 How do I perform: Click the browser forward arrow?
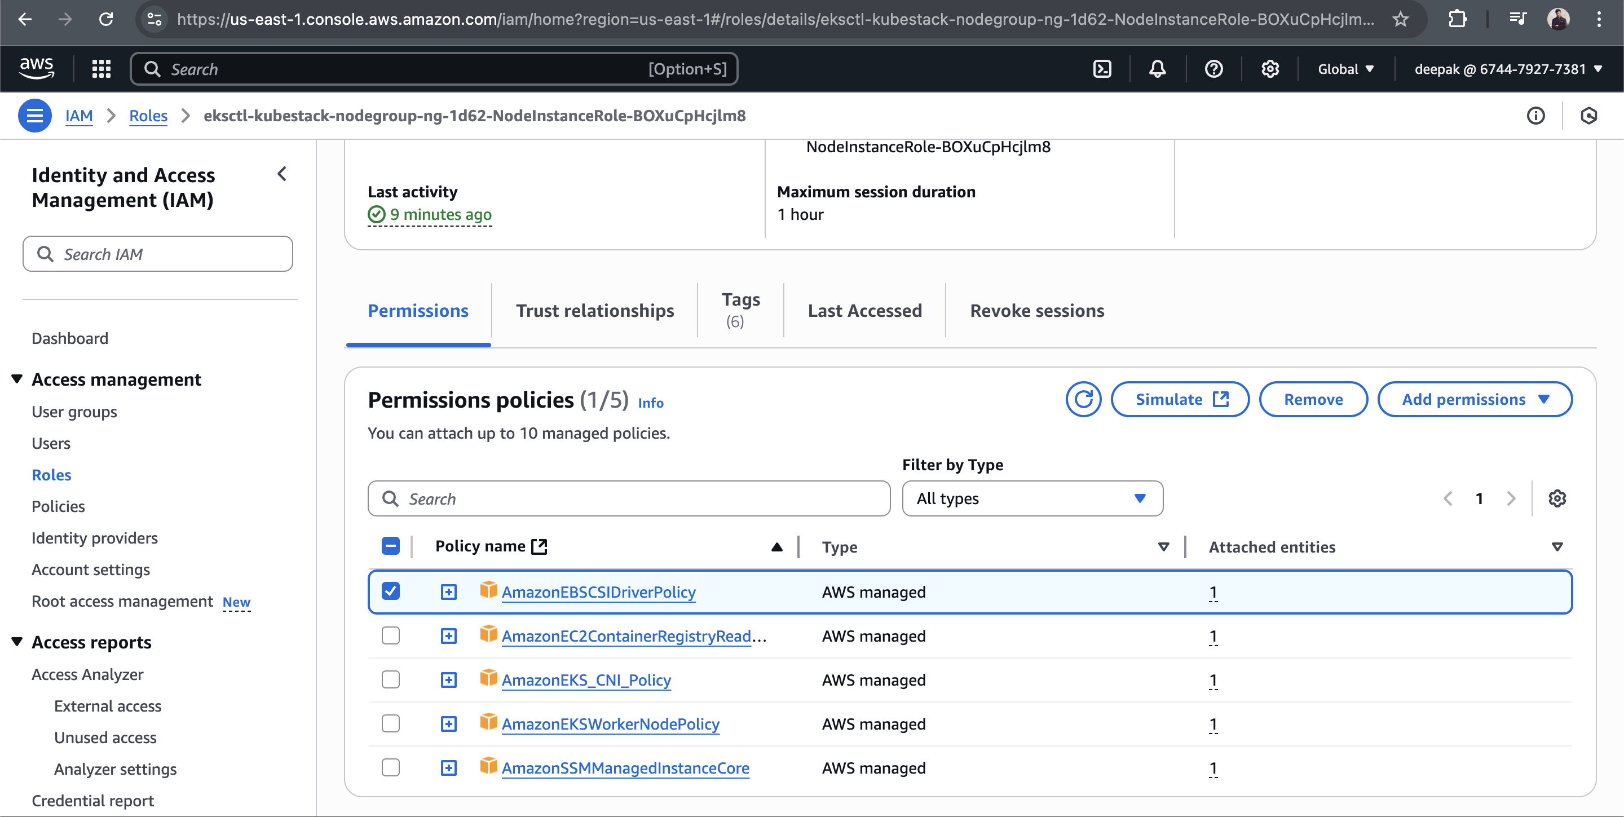coord(65,20)
